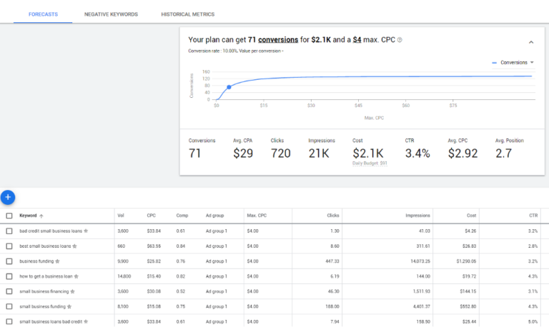549x327 pixels.
Task: Click the $63.55 CPC cell
Action: click(154, 246)
